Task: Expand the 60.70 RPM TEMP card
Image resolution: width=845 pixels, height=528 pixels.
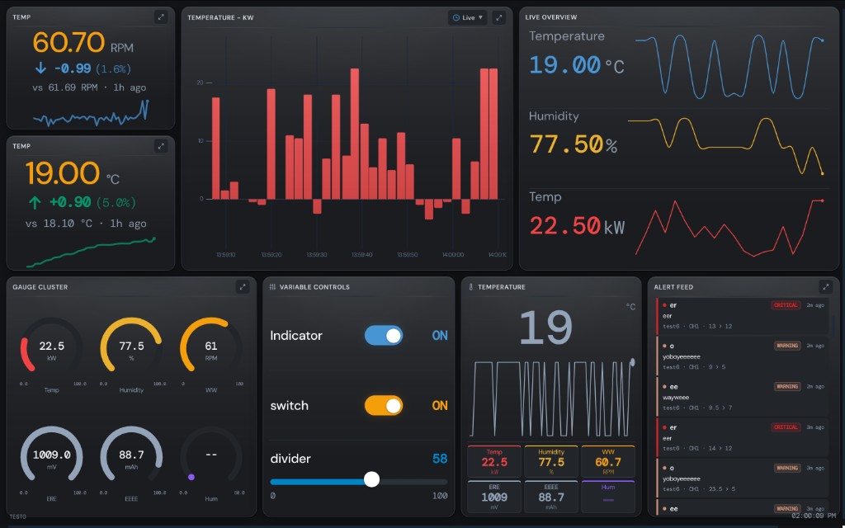Action: pyautogui.click(x=161, y=17)
